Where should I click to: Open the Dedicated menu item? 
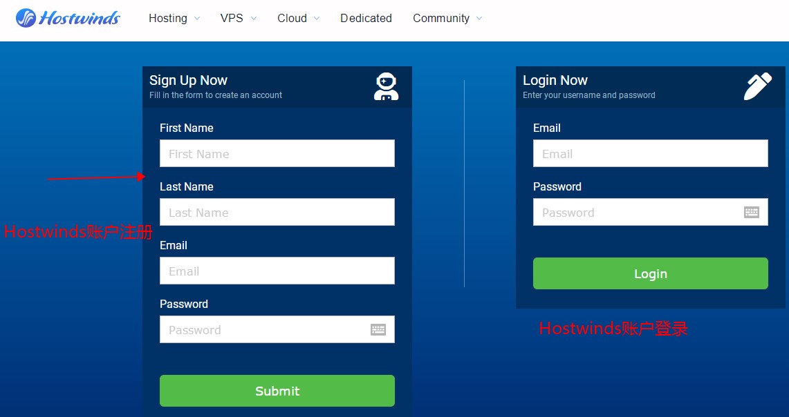(x=366, y=19)
